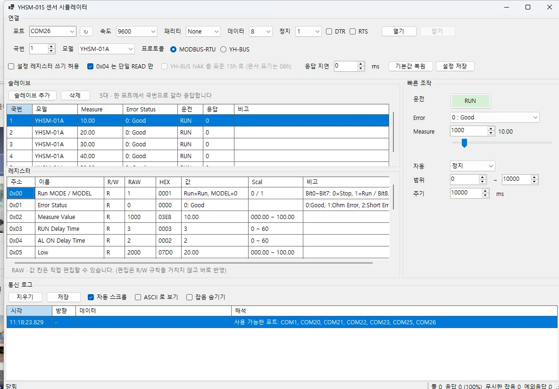Click the 설정 저장 button
This screenshot has height=389, width=559.
455,66
